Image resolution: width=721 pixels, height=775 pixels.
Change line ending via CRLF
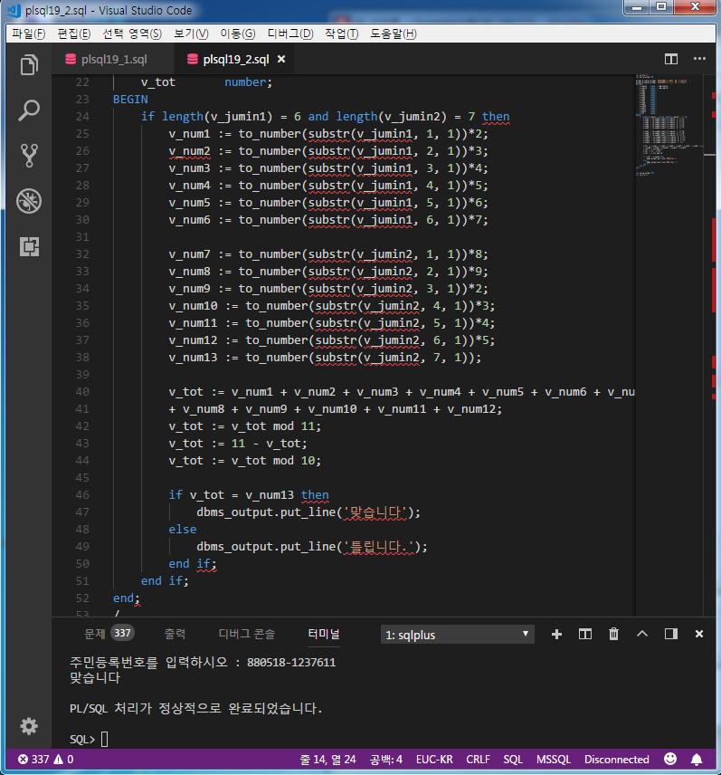tap(478, 760)
